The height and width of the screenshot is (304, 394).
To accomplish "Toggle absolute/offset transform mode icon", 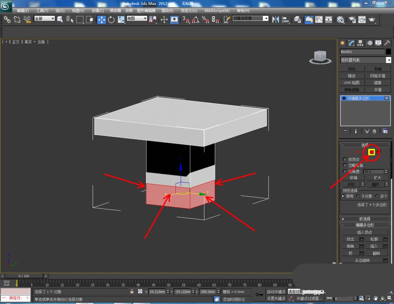I will [x=140, y=291].
